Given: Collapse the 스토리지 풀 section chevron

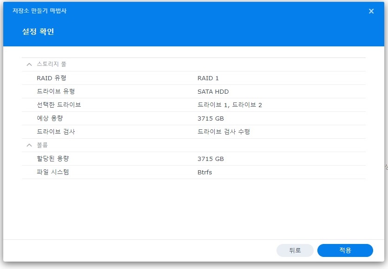Looking at the screenshot, I should [x=29, y=64].
